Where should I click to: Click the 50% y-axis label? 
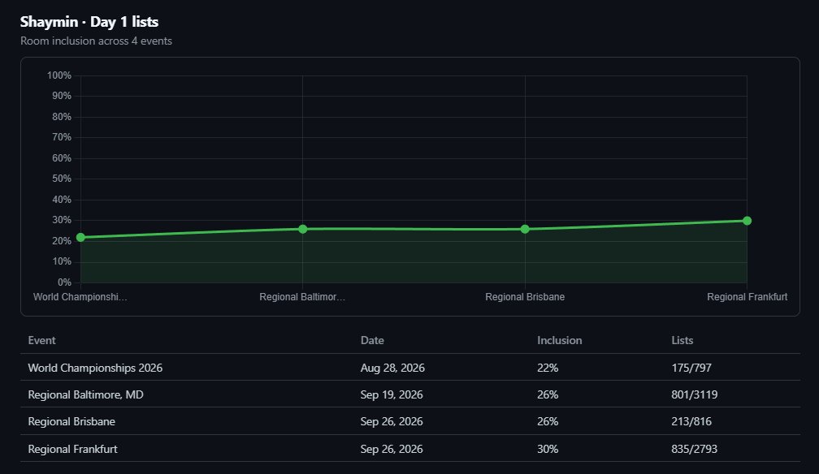(62, 179)
